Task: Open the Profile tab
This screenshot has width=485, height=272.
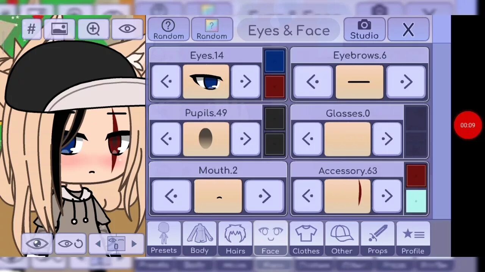Action: coord(413,238)
